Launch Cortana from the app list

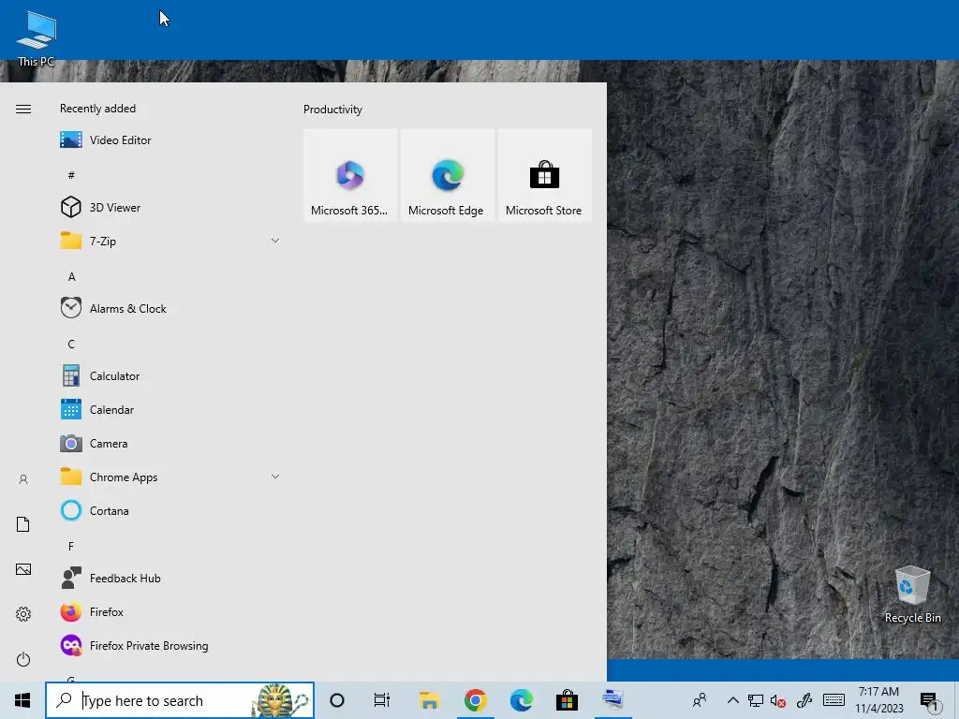coord(170,510)
